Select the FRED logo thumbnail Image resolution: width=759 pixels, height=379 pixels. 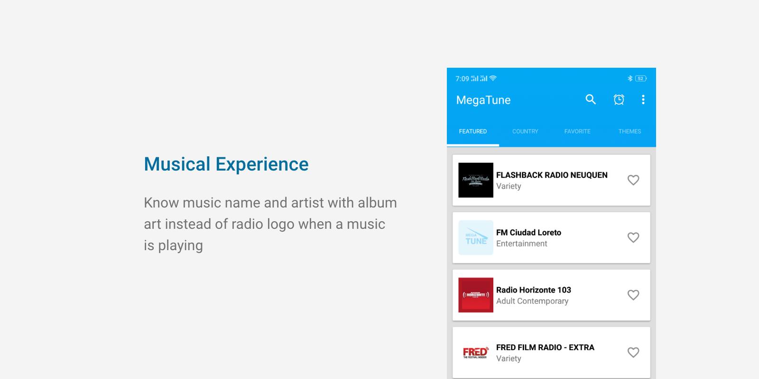(x=476, y=352)
